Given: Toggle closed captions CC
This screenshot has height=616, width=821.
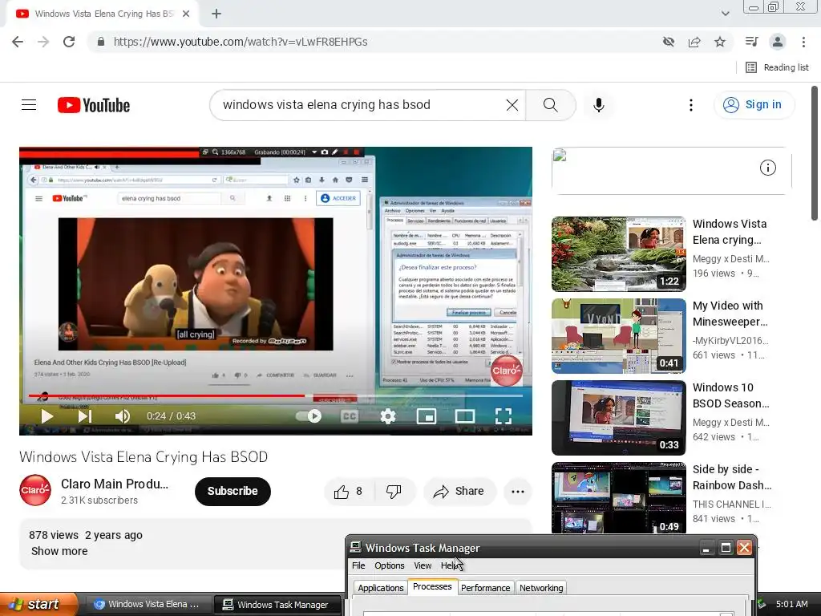Looking at the screenshot, I should coord(350,416).
